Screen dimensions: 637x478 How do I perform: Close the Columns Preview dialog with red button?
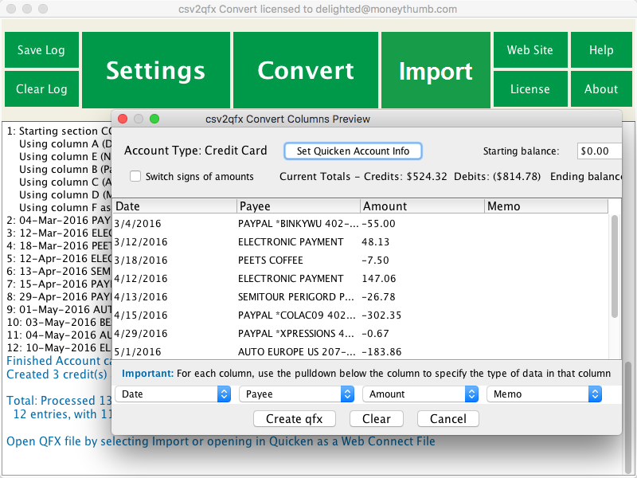tap(123, 119)
